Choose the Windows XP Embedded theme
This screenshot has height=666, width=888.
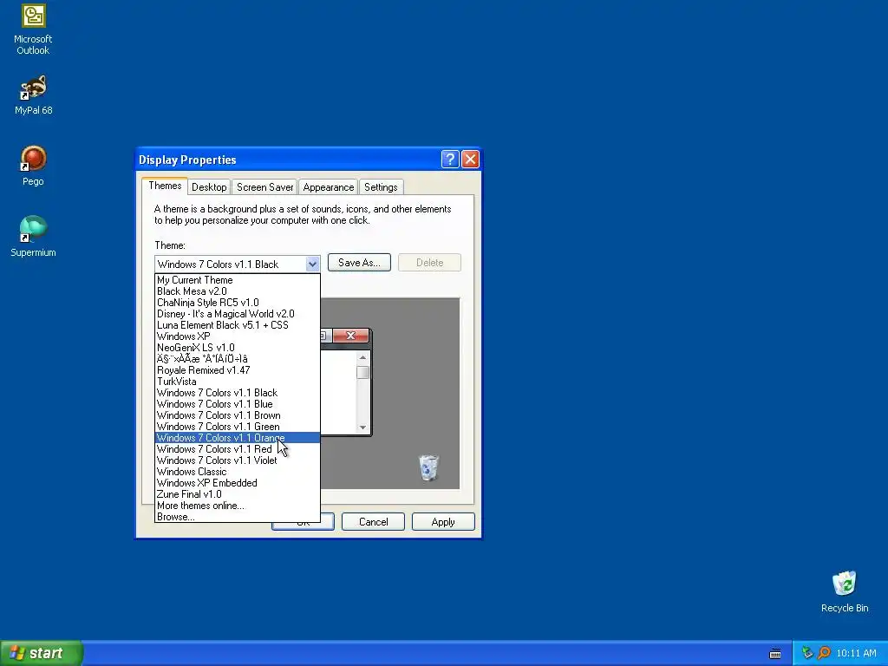[x=238, y=483]
